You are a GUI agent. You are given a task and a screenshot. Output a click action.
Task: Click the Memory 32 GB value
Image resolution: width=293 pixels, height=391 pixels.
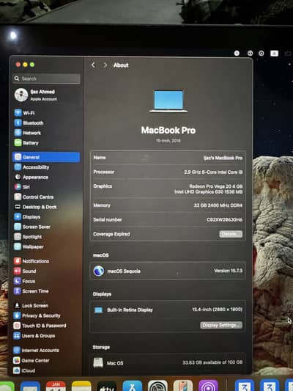point(218,205)
